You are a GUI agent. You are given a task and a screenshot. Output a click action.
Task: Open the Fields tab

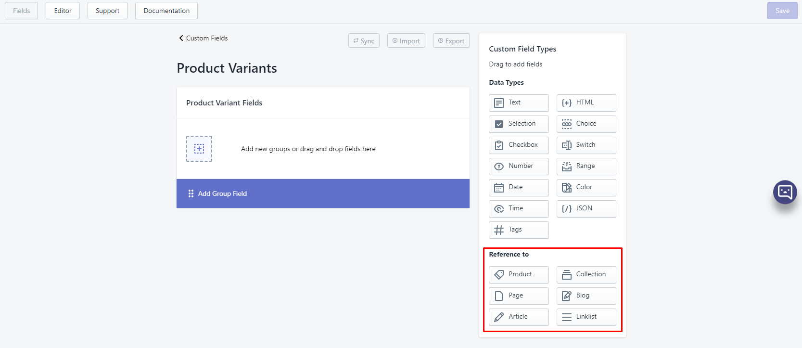(x=21, y=11)
